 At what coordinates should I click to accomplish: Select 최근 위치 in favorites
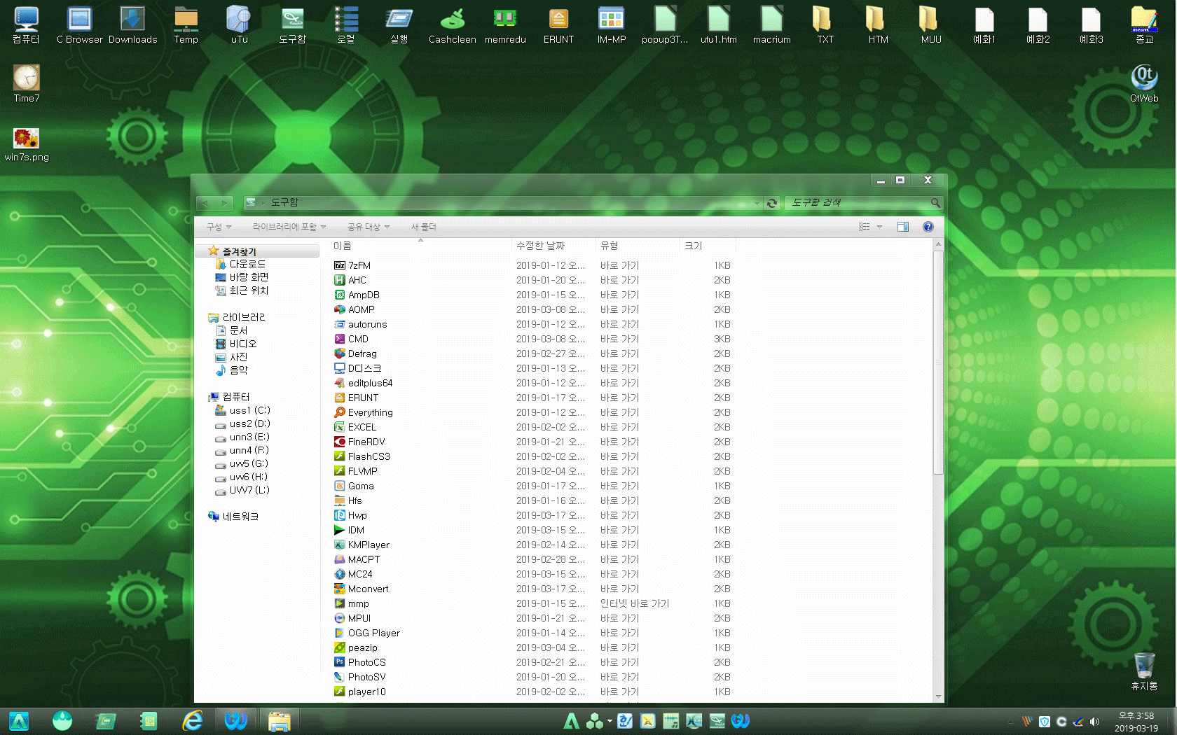(242, 290)
